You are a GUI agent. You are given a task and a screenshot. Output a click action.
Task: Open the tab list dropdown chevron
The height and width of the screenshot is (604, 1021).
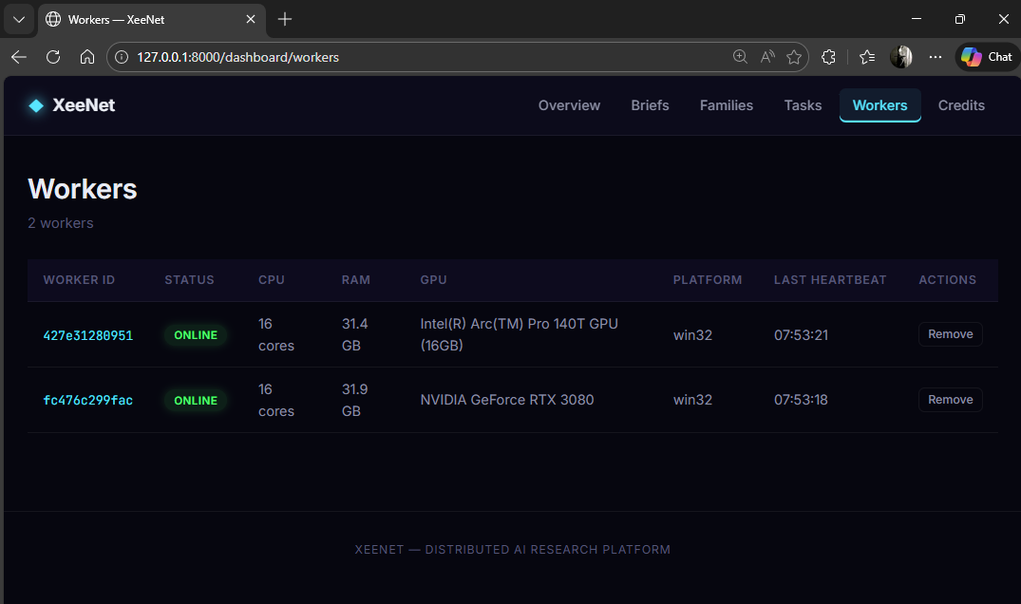18,19
